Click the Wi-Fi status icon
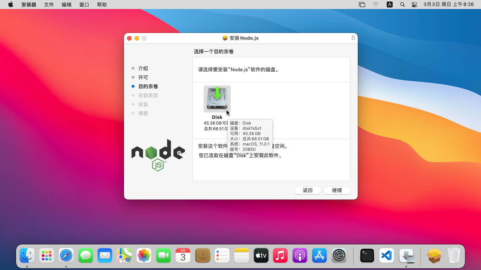Image resolution: width=481 pixels, height=270 pixels. (x=376, y=4)
